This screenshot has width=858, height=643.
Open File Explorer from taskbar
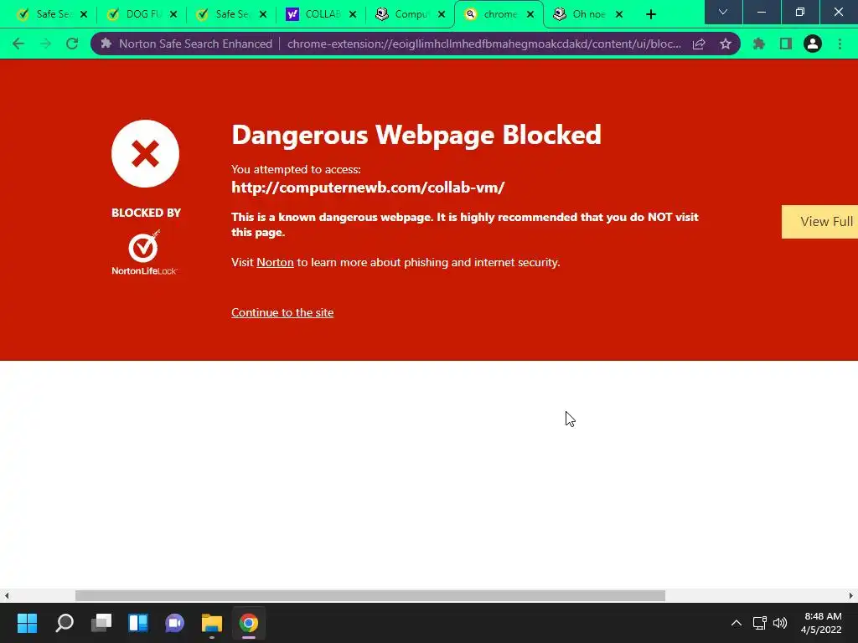coord(212,623)
